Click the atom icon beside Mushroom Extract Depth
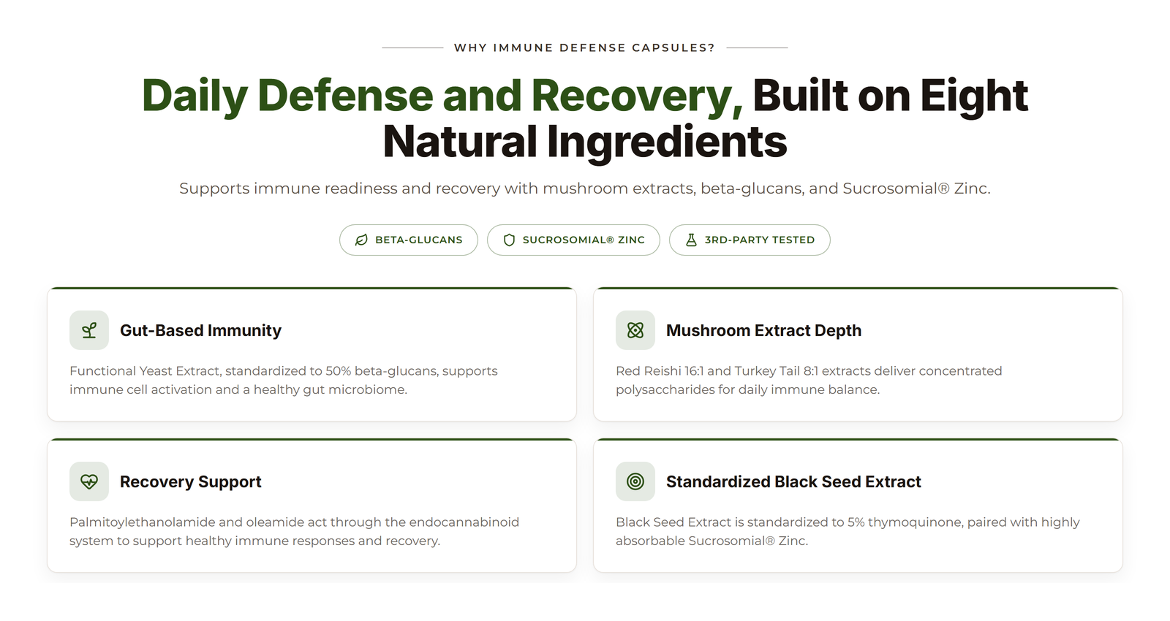This screenshot has height=621, width=1170. [635, 330]
